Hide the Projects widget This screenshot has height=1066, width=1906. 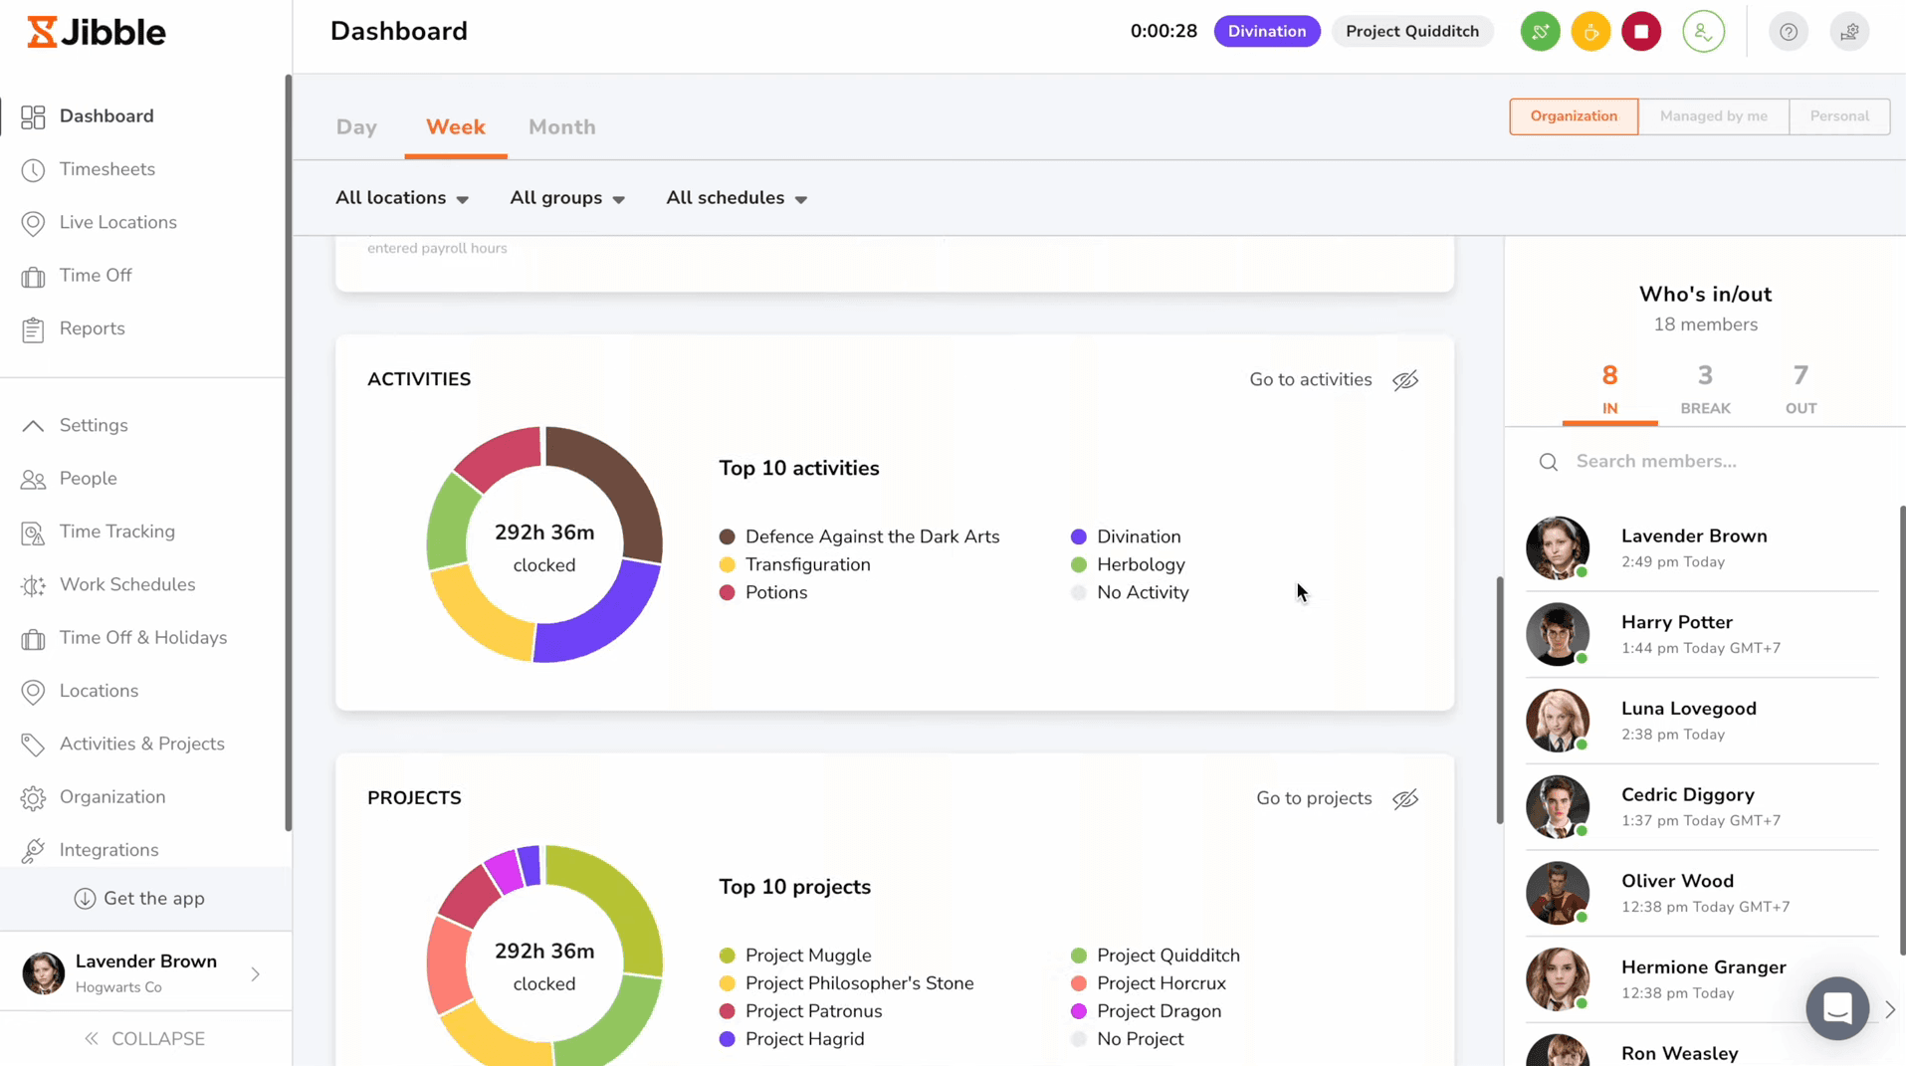[x=1405, y=799]
